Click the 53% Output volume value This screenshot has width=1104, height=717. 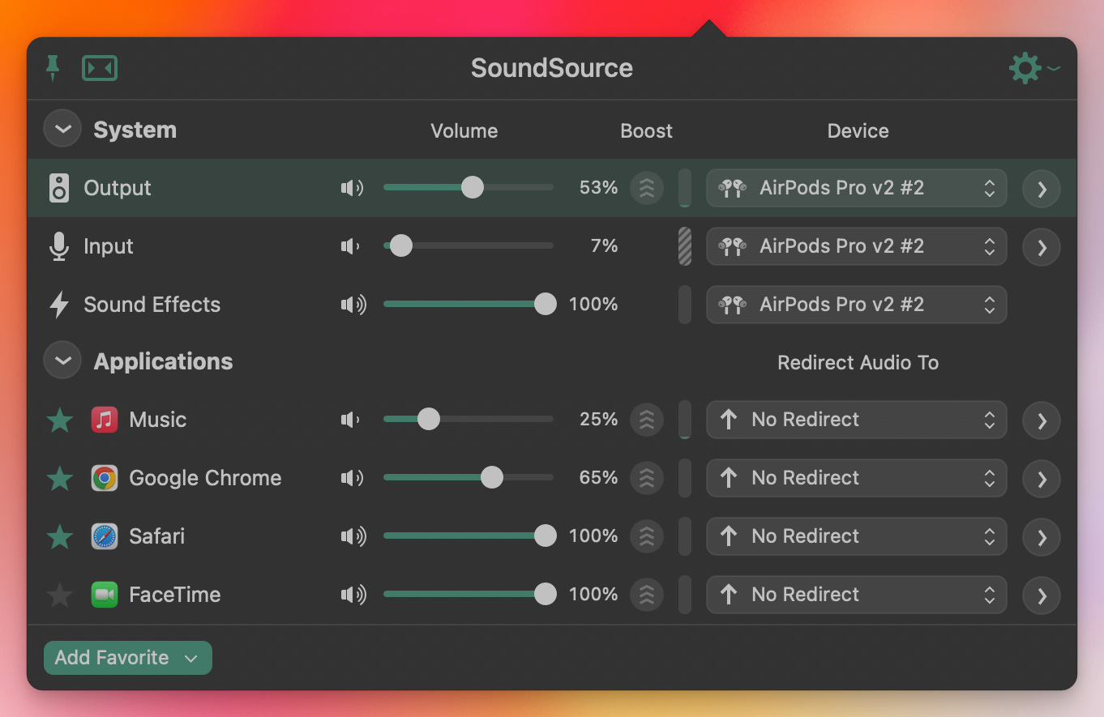[x=598, y=188]
